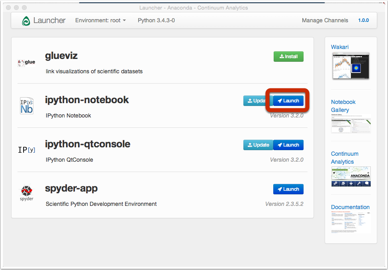
Task: Launch ipython-qtconsole
Action: click(x=288, y=145)
